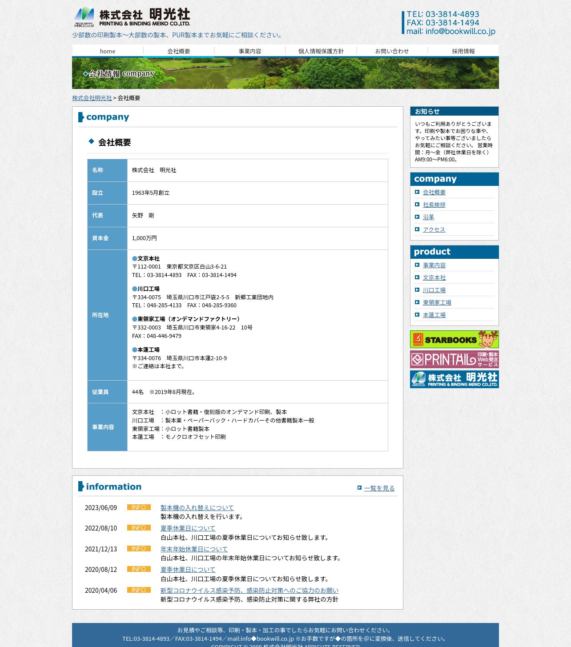Screen dimensions: 571x647
Task: Click arrow icon beside 社長挨拶 link
Action: pos(417,205)
